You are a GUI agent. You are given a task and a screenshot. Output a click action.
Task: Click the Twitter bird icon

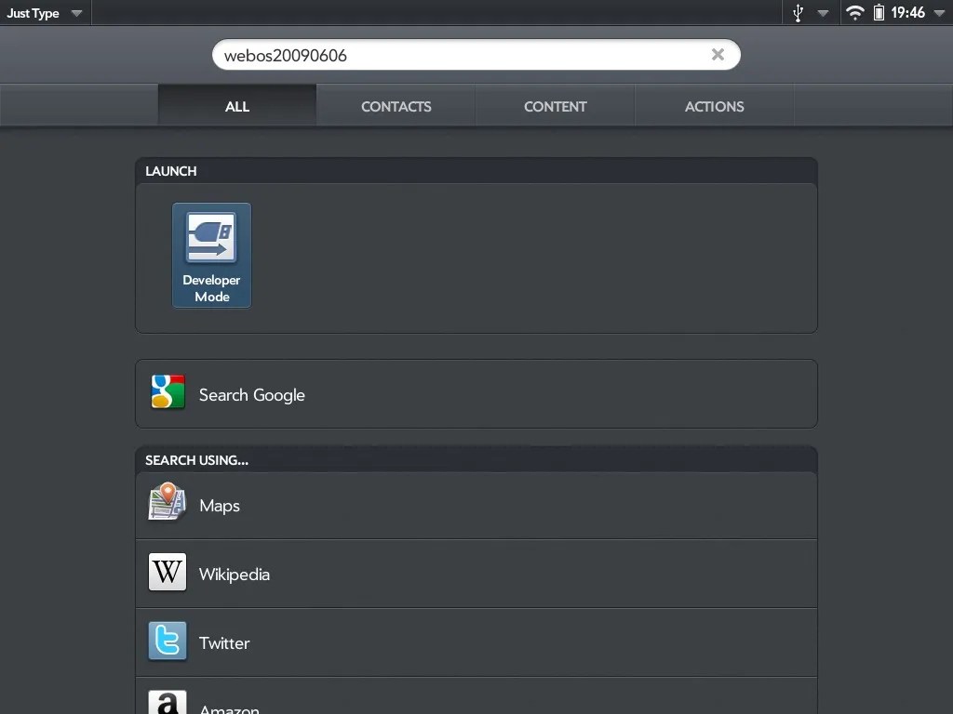click(x=167, y=641)
